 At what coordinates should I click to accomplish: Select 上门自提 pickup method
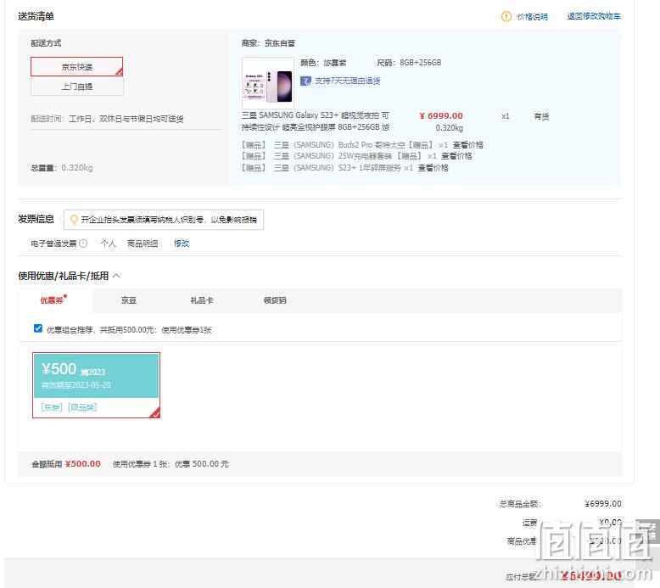(x=77, y=87)
